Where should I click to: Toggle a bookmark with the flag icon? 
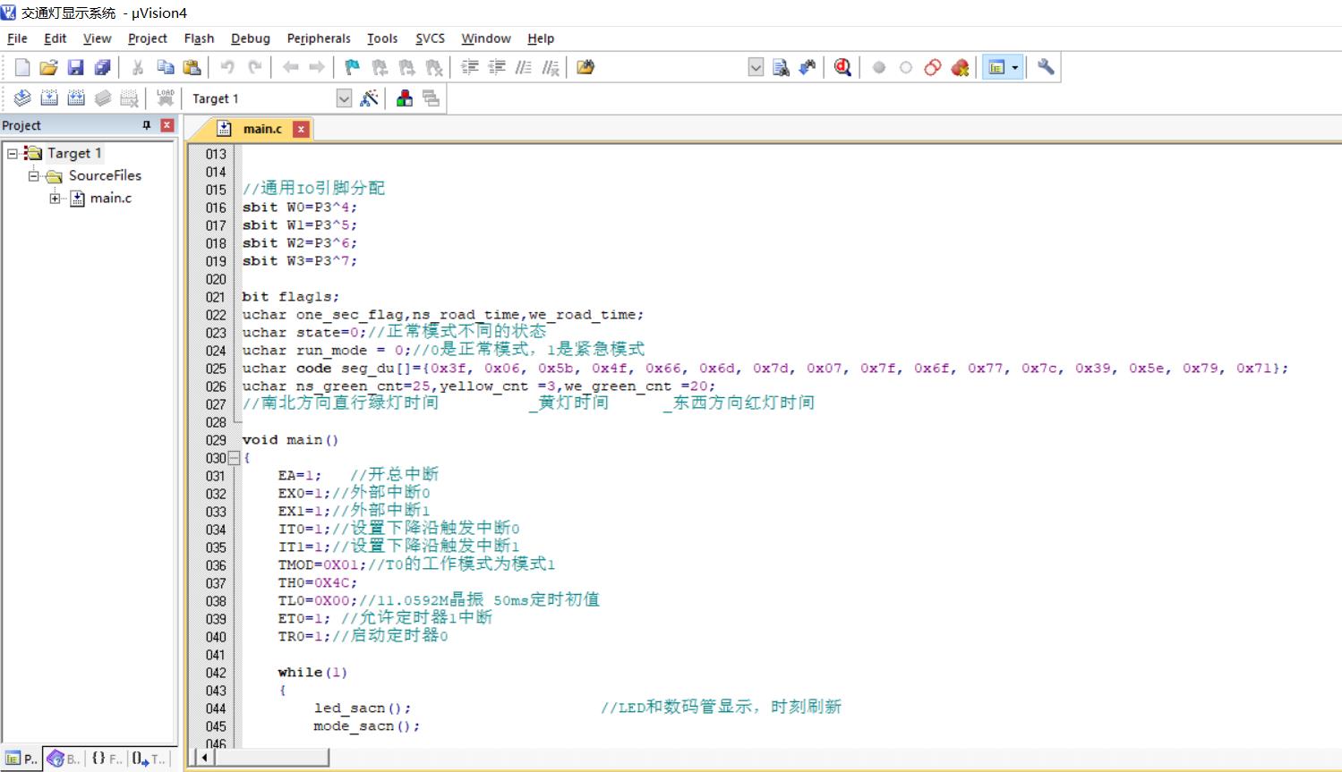[x=352, y=67]
